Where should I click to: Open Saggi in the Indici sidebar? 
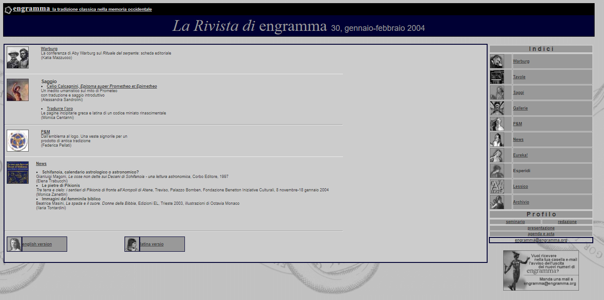pos(518,93)
